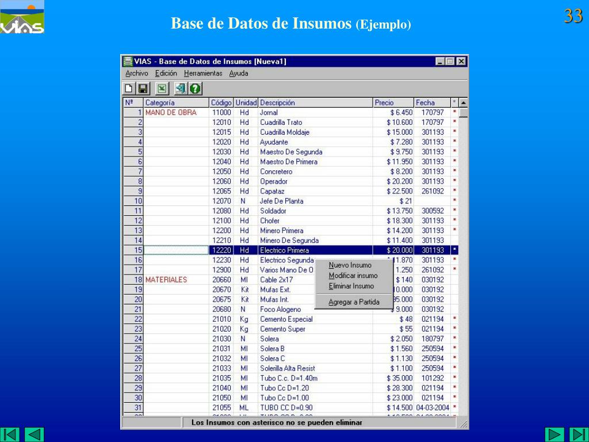Go to next slide arrow icon

click(554, 434)
